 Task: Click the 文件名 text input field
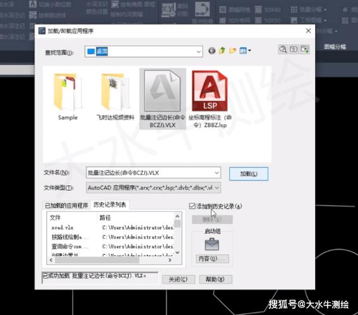[x=150, y=173]
